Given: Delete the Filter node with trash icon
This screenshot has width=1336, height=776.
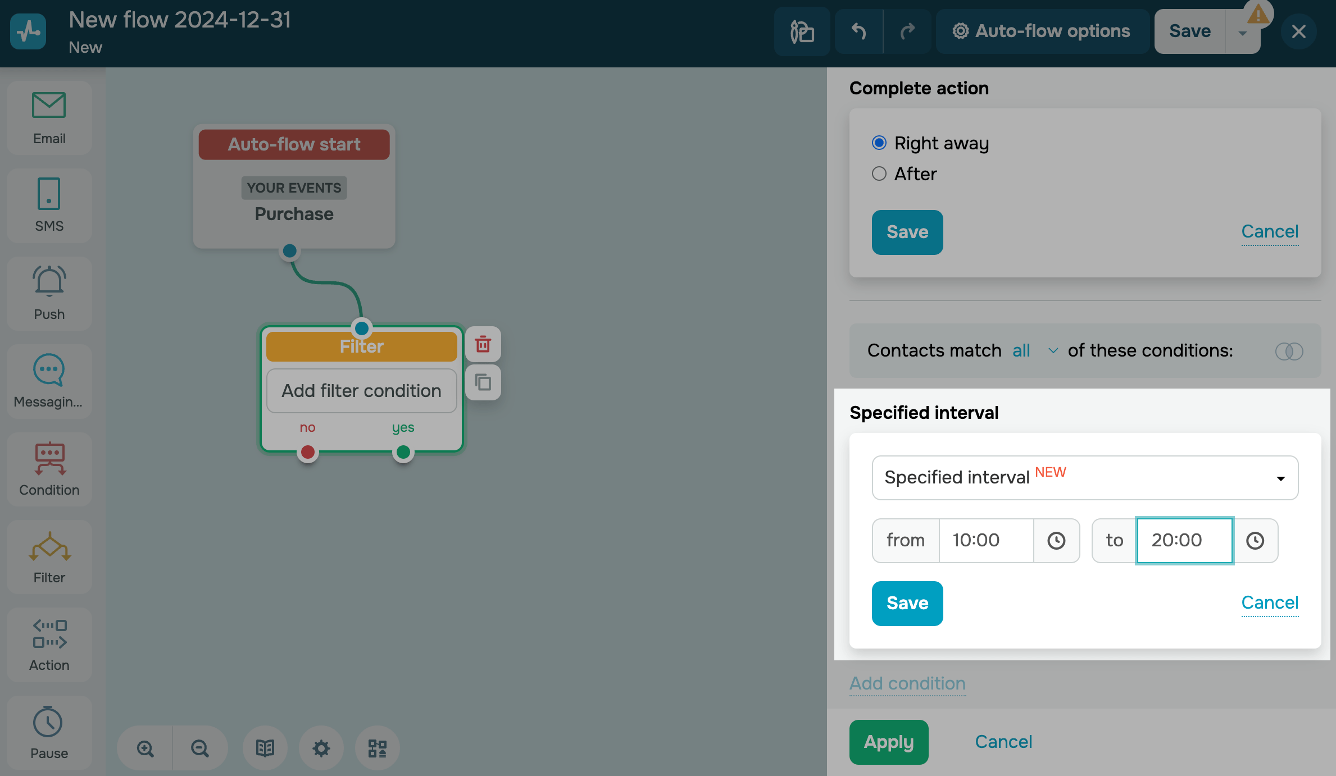Looking at the screenshot, I should click(x=483, y=344).
